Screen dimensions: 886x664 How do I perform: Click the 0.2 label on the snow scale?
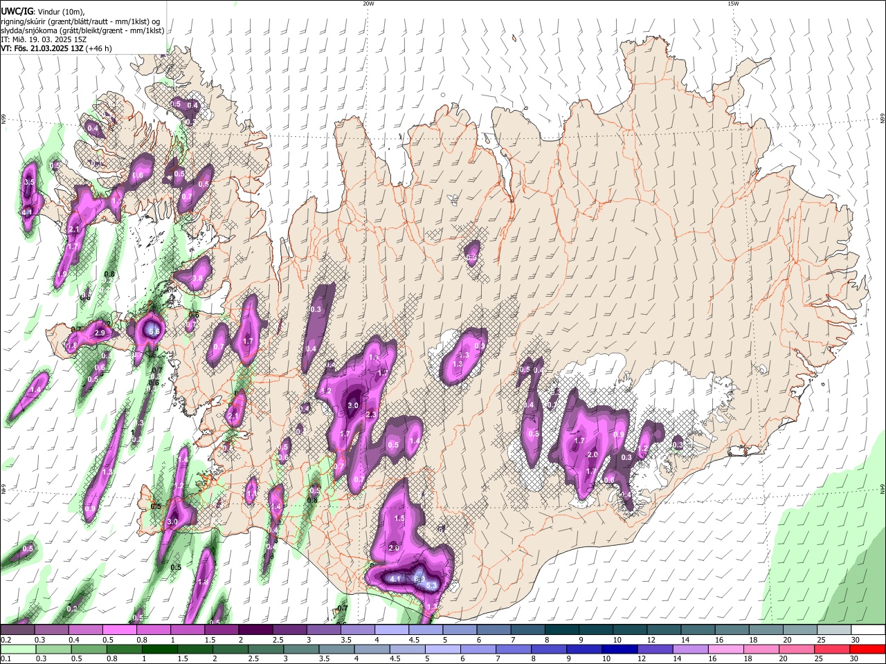pyautogui.click(x=6, y=640)
